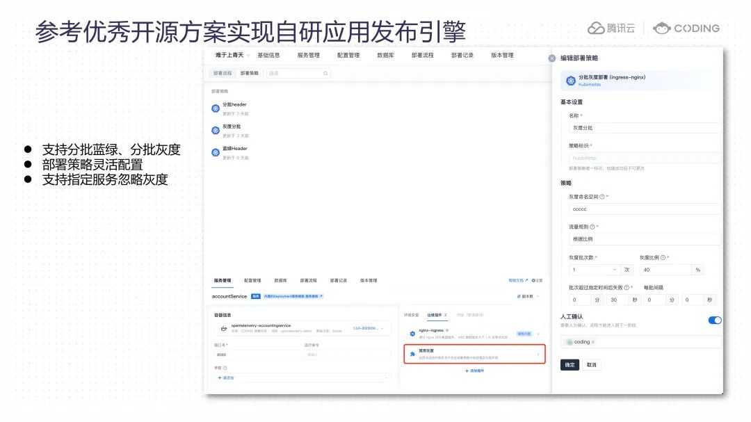
Task: Click the help icon beside 流量规则
Action: tap(592, 227)
